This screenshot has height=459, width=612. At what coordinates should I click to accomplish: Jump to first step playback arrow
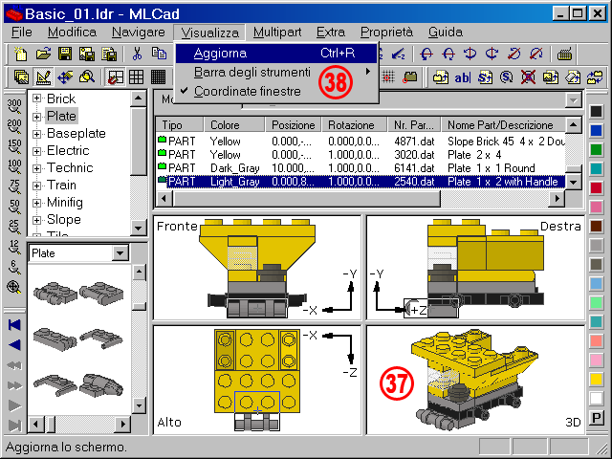click(14, 325)
